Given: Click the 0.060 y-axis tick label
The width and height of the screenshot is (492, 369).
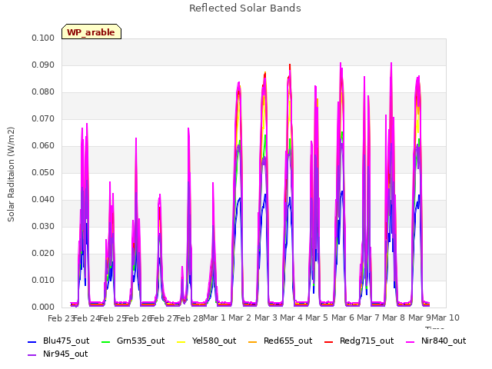Looking at the screenshot, I should coord(43,145).
